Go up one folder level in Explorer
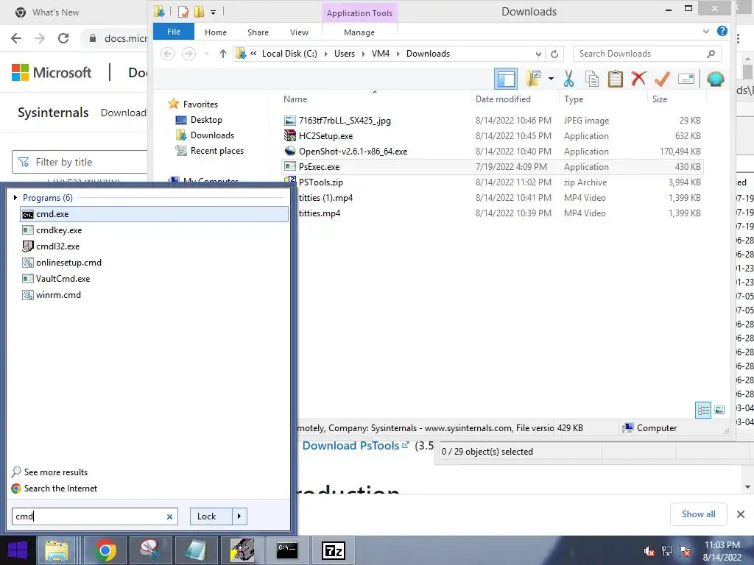Screen dimensions: 754x565 coord(222,54)
